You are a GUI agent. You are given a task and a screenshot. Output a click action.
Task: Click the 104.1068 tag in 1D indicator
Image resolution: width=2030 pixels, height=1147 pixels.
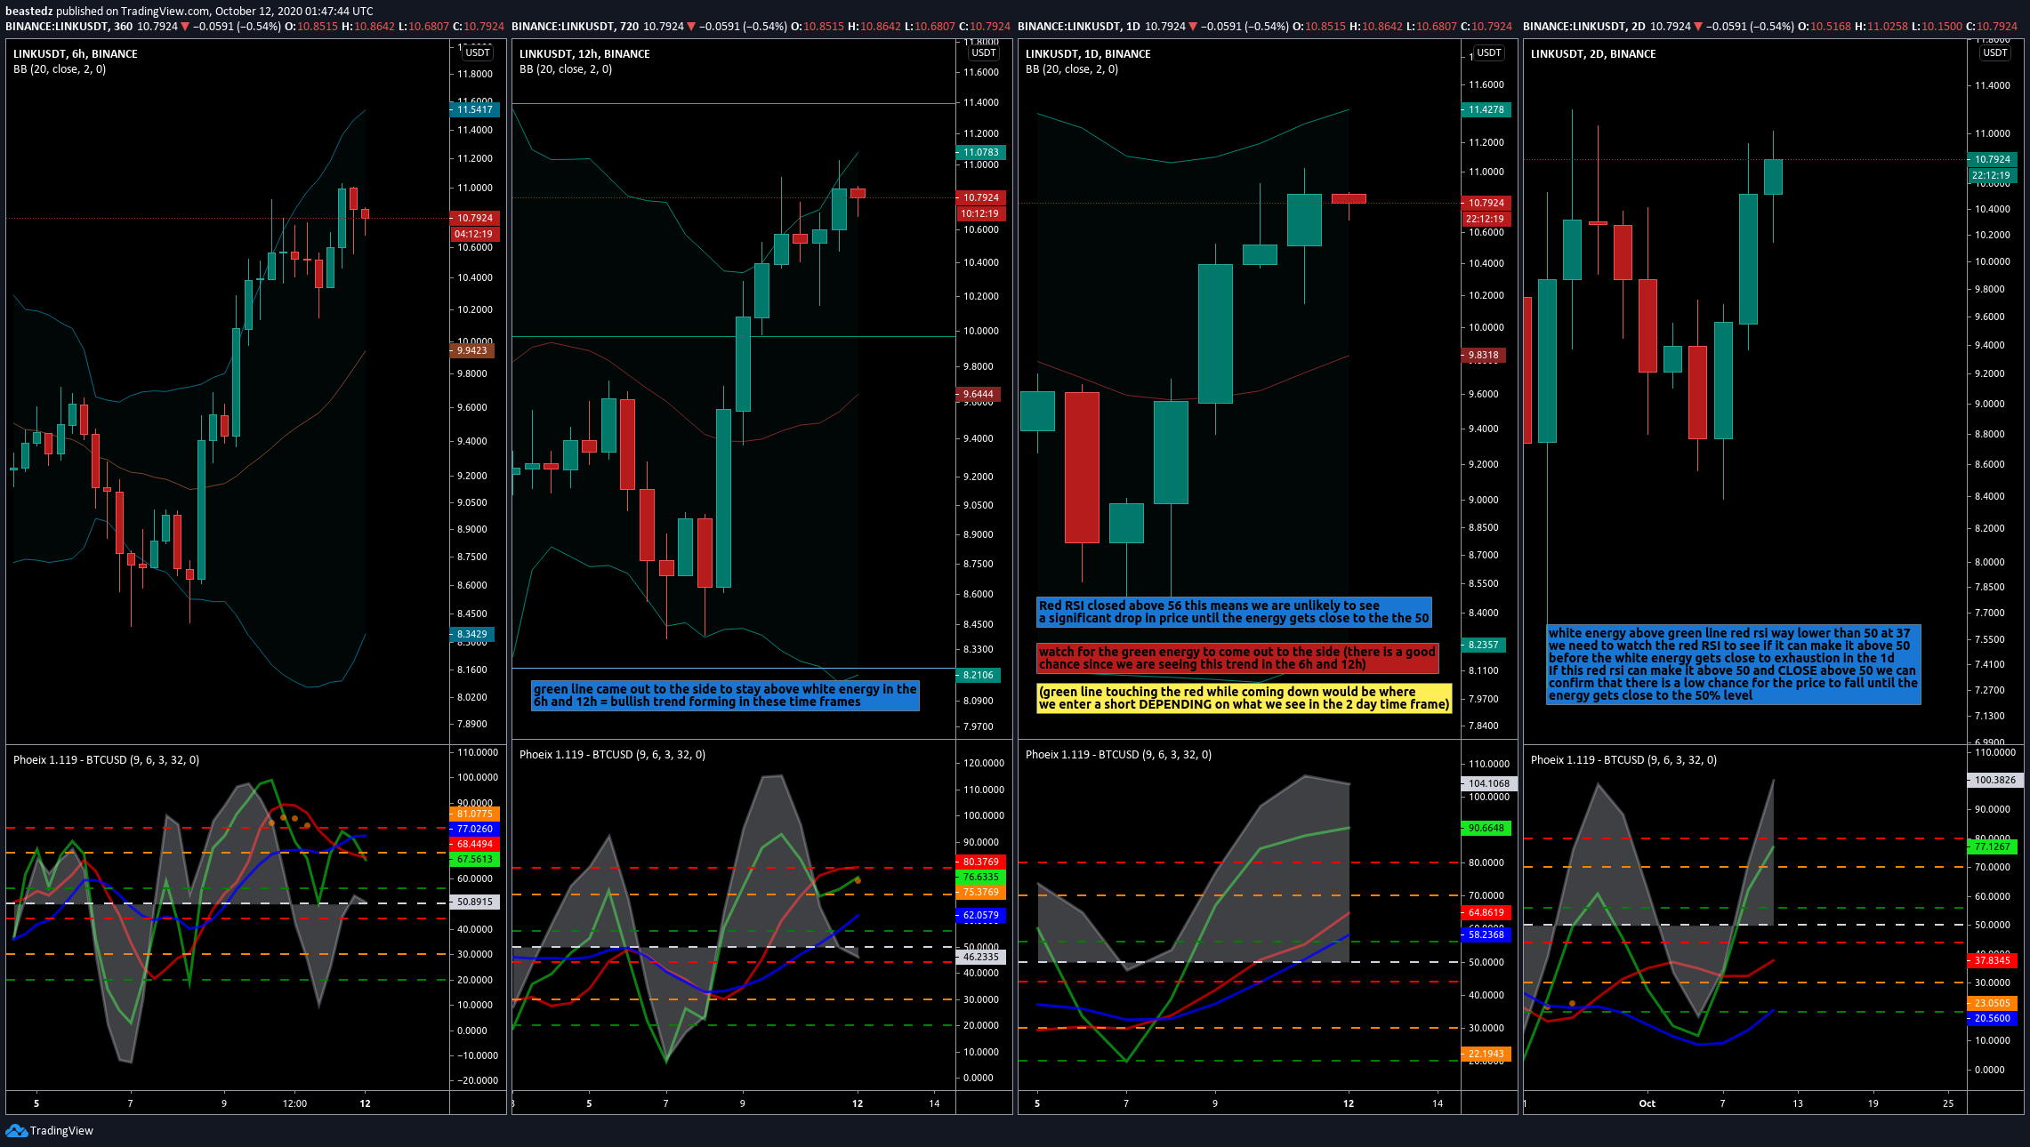pyautogui.click(x=1489, y=783)
